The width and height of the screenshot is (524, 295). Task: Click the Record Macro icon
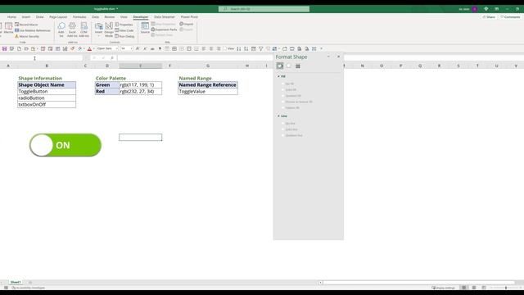[x=16, y=25]
